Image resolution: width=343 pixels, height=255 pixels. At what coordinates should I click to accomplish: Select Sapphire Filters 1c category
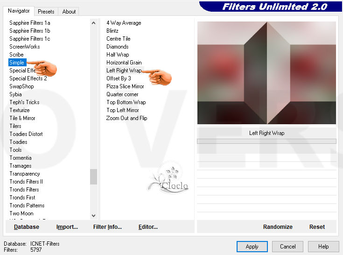(x=30, y=39)
